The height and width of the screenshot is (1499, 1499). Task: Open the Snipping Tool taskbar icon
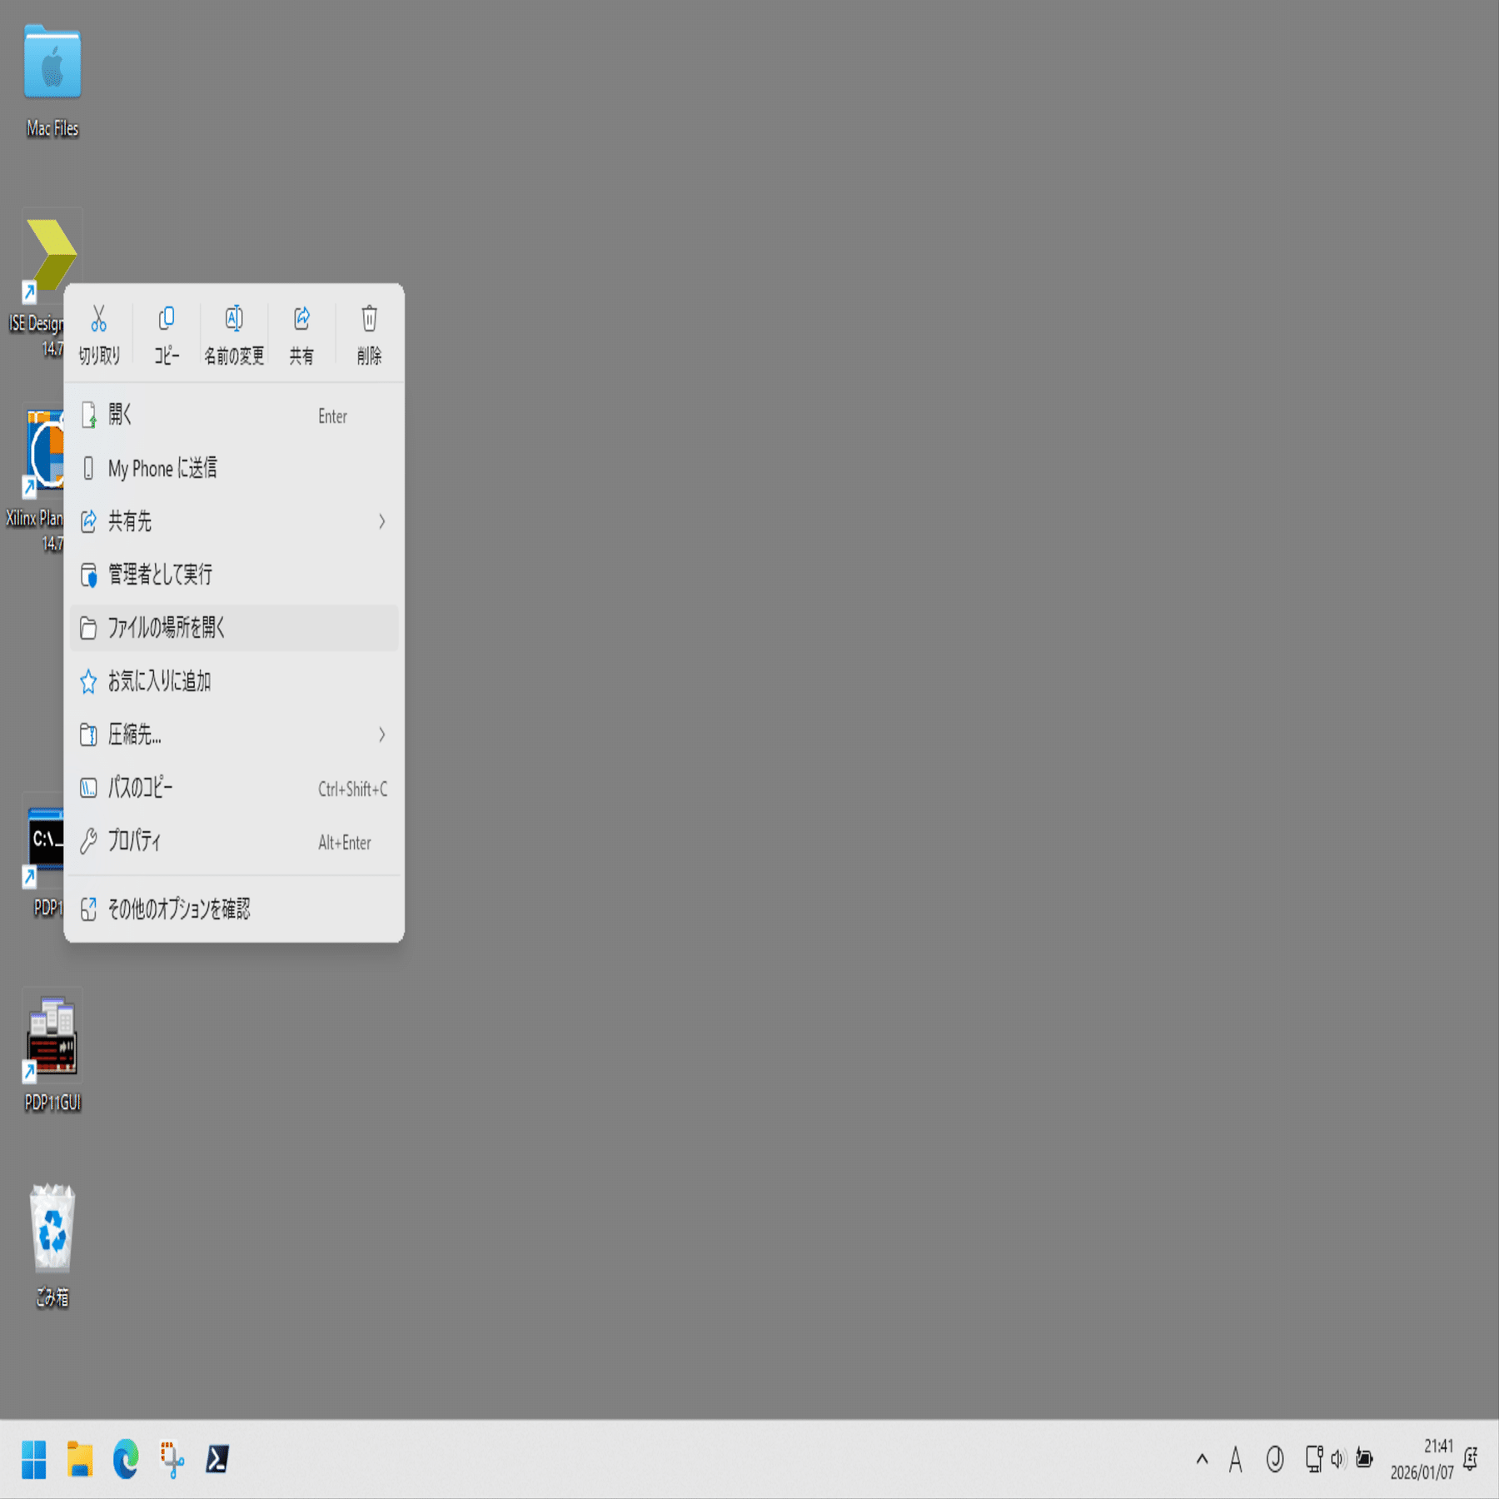172,1459
